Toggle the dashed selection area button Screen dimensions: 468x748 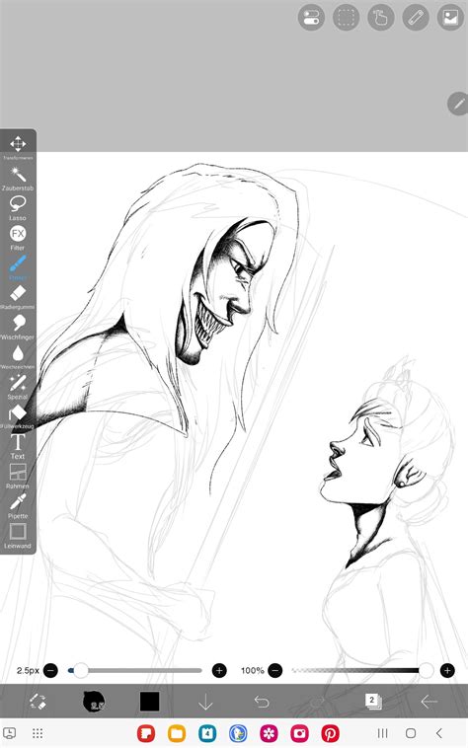click(346, 18)
